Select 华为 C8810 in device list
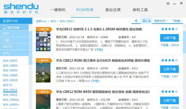This screenshot has width=186, height=109. coord(10,95)
